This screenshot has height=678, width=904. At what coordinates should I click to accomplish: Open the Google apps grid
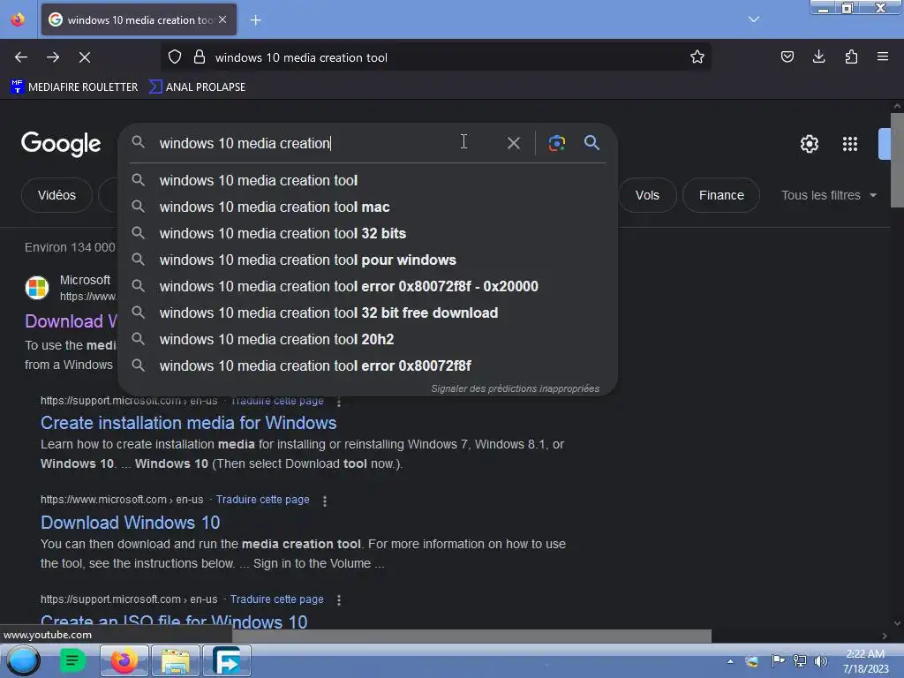pos(850,144)
